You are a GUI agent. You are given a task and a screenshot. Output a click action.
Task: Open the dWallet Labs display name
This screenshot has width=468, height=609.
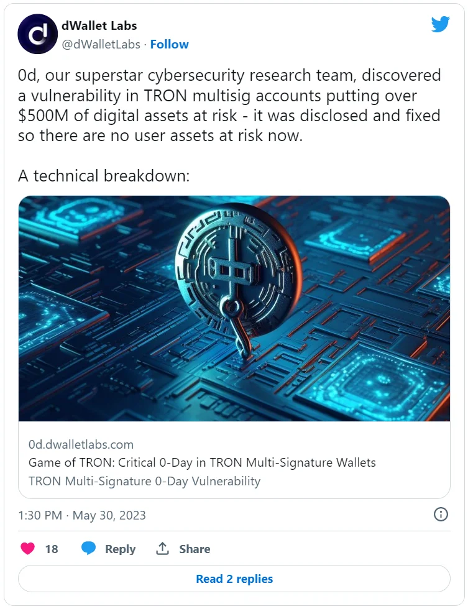tap(99, 26)
